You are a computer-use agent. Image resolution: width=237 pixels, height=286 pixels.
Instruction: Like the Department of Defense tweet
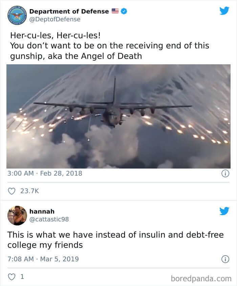point(12,191)
